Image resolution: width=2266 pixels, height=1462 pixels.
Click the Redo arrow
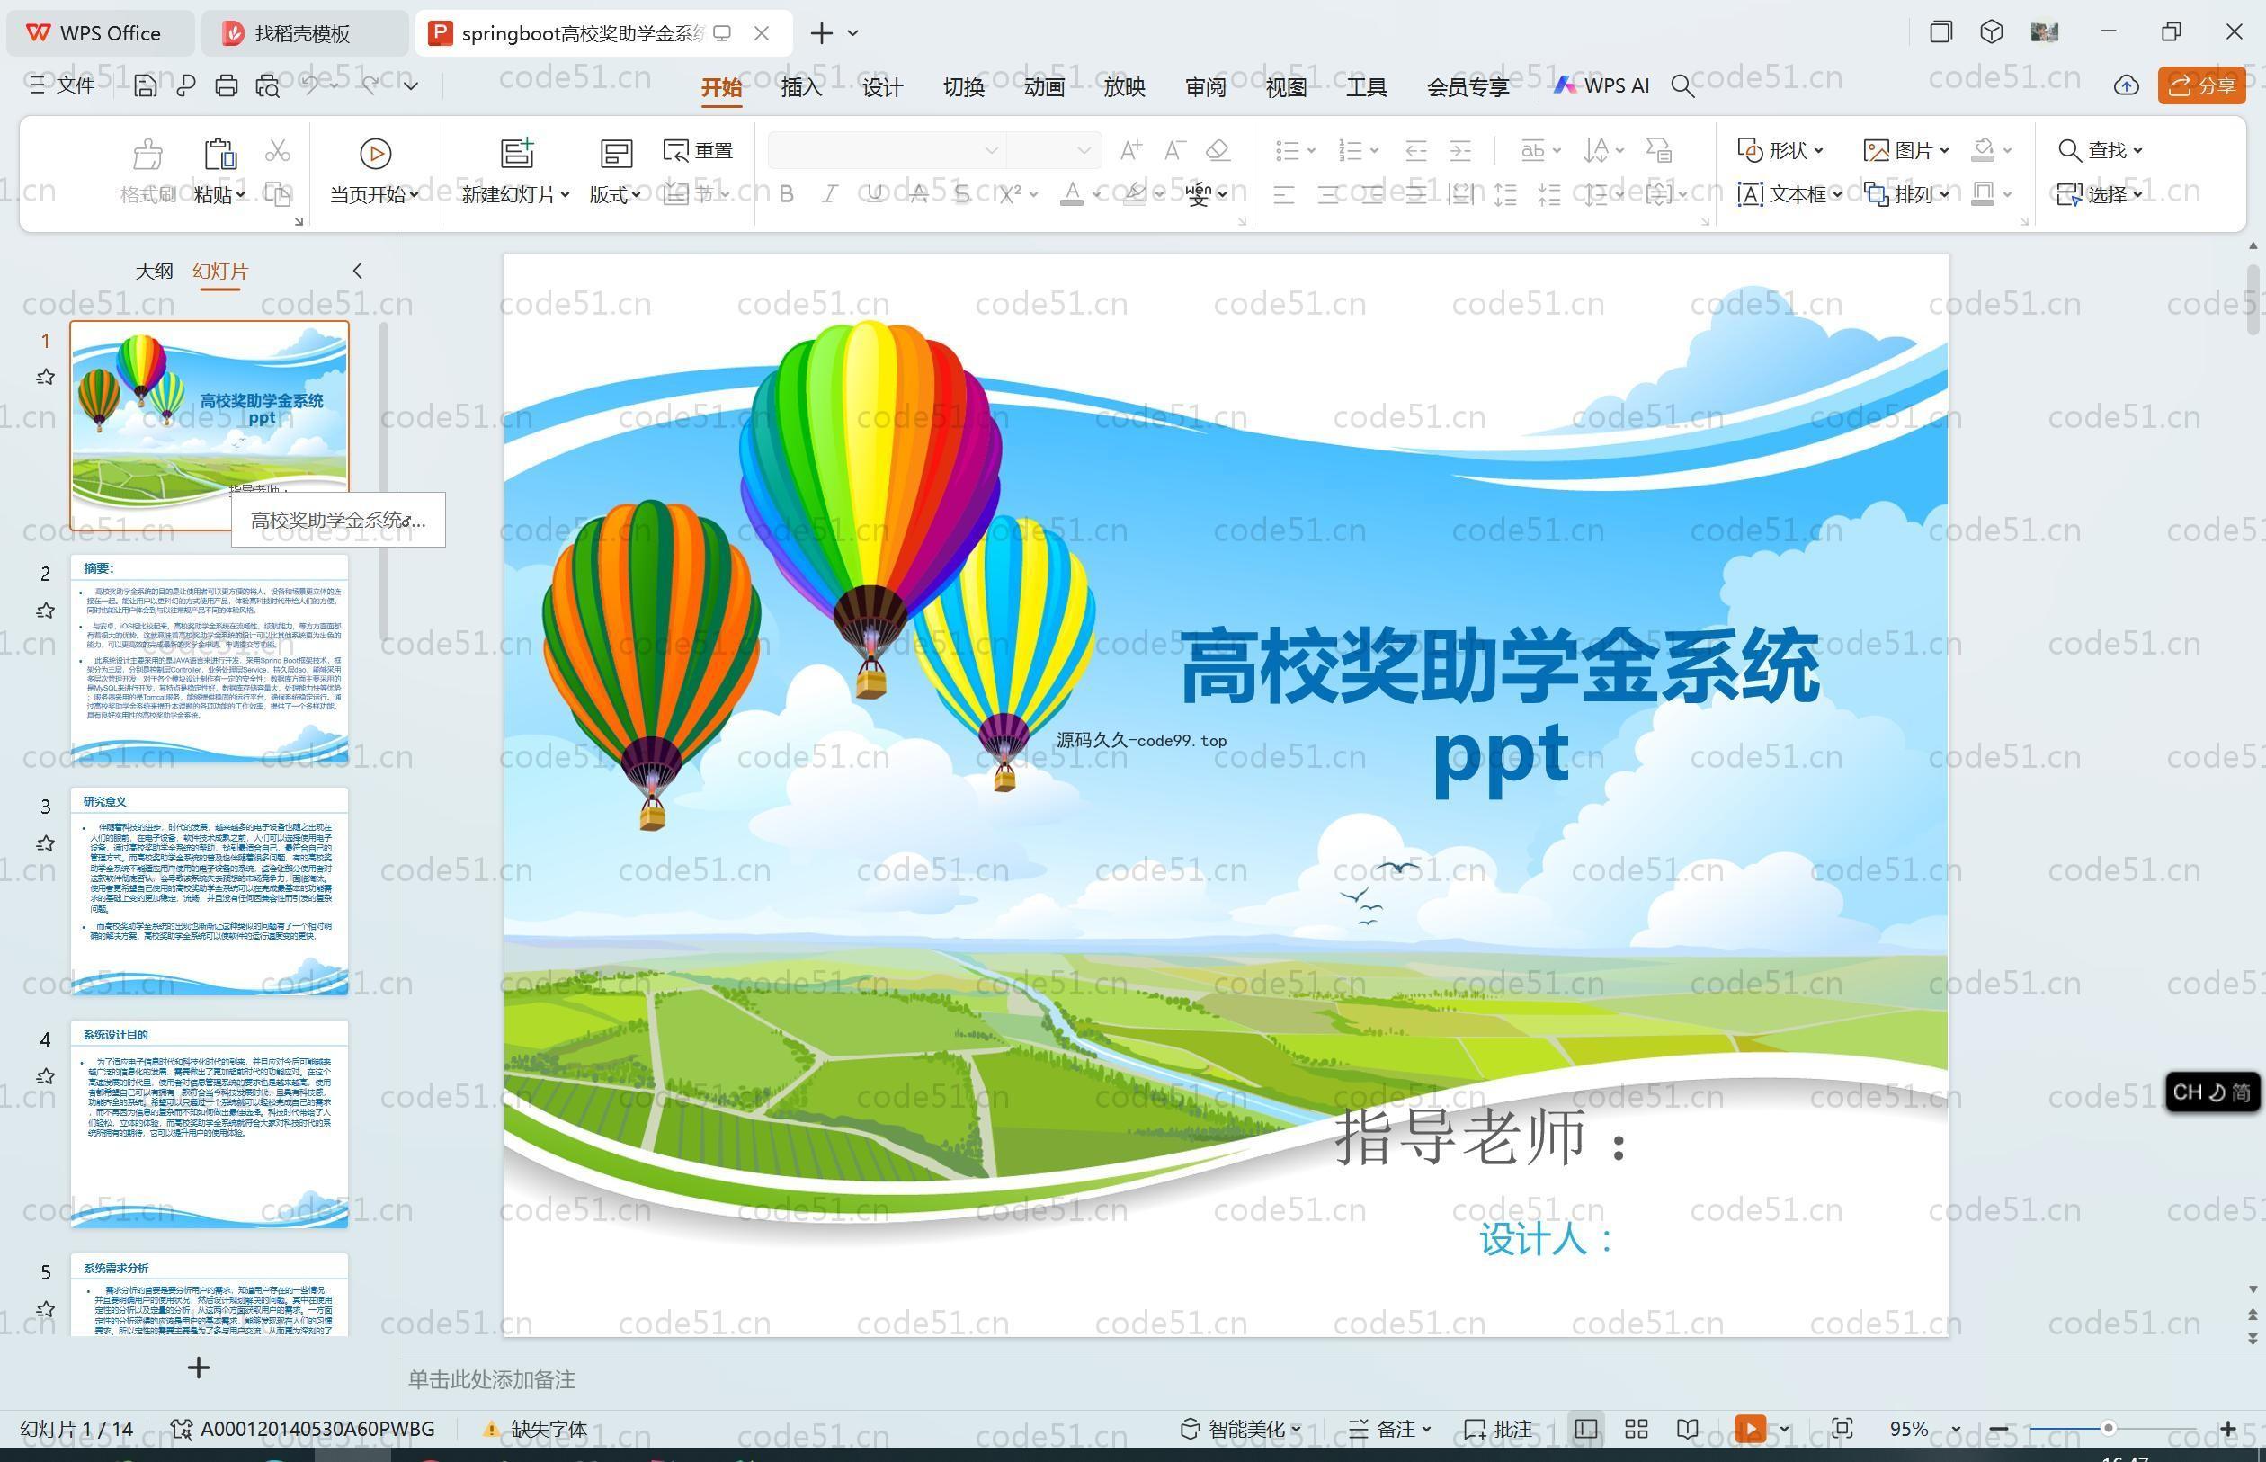click(370, 85)
